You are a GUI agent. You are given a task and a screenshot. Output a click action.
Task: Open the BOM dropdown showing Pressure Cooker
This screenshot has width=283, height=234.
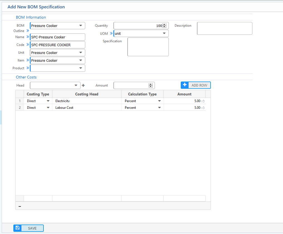[x=80, y=25]
